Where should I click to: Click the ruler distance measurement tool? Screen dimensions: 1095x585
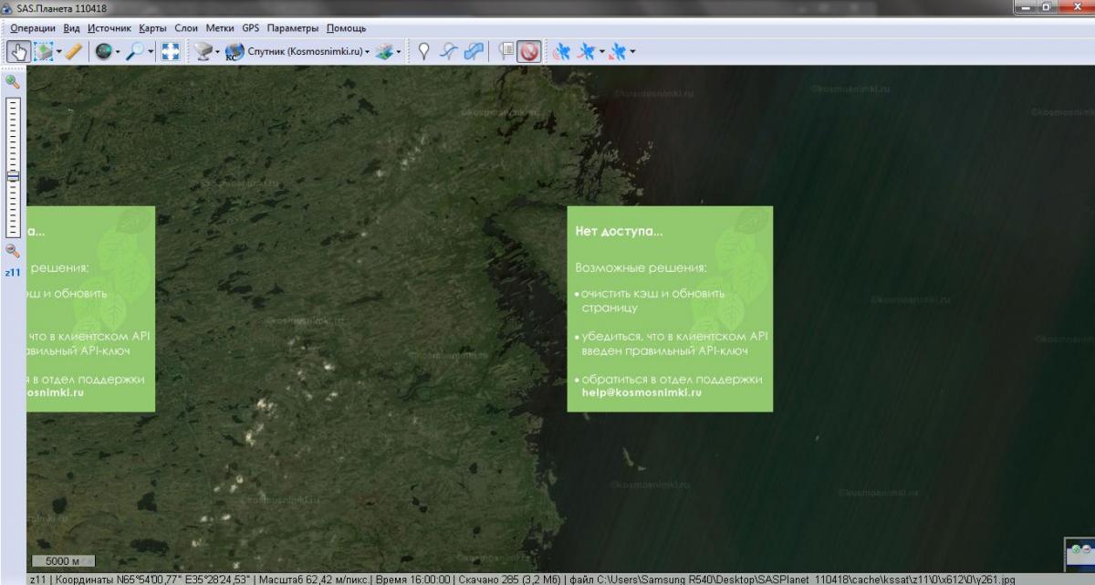click(75, 52)
